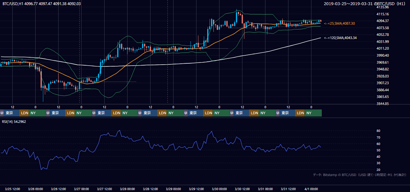Viewport: 410px width, 192px height.
Task: Click the RSI 80 level label
Action: pos(378,131)
